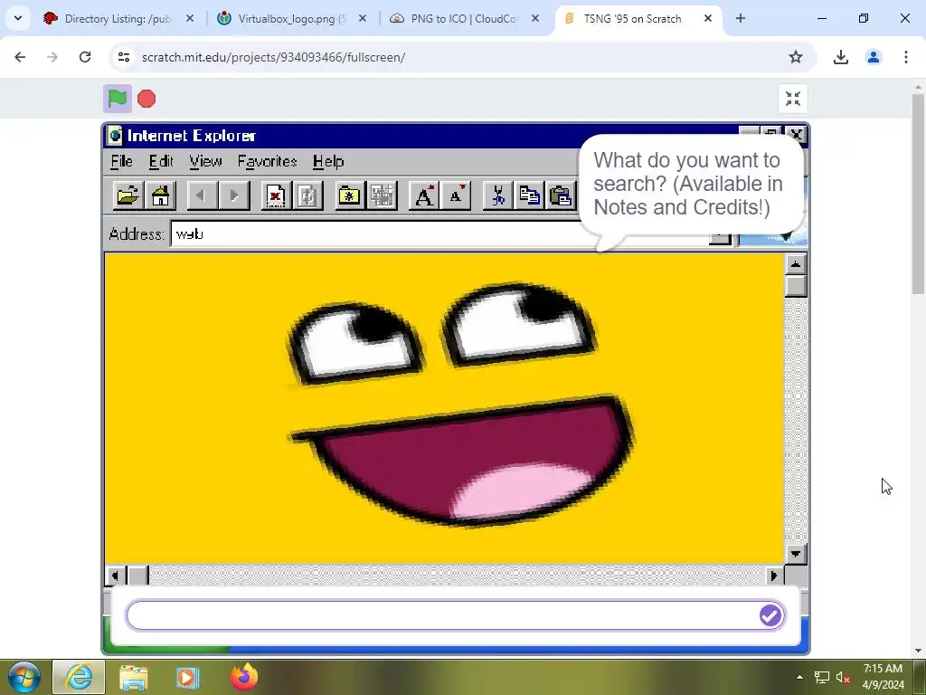This screenshot has width=926, height=695.
Task: Click the Home toolbar icon
Action: pyautogui.click(x=160, y=195)
